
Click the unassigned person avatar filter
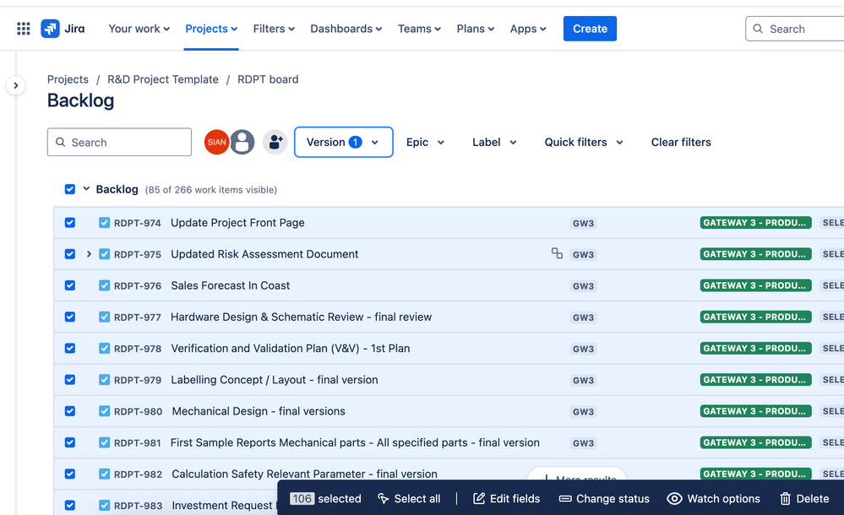pos(242,142)
